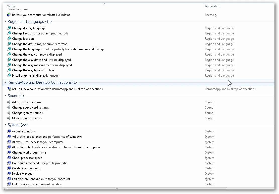This screenshot has height=194, width=279.
Task: Collapse the RemoteApp and Desktop Connections group
Action: tap(6, 82)
